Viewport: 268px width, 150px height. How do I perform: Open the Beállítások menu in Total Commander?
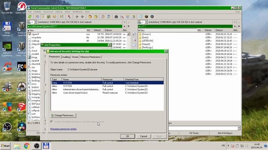[x=77, y=12]
